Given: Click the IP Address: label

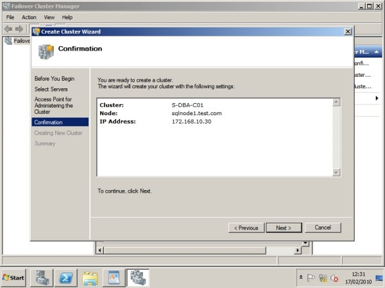Looking at the screenshot, I should point(117,122).
